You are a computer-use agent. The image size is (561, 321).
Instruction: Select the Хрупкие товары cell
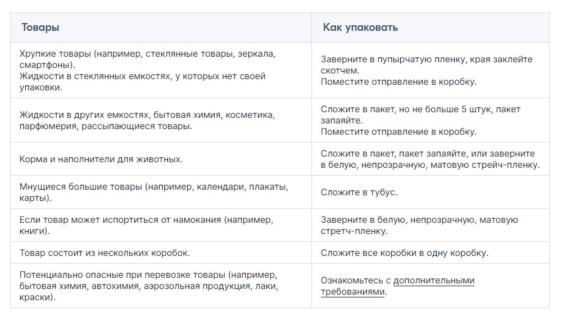point(161,70)
